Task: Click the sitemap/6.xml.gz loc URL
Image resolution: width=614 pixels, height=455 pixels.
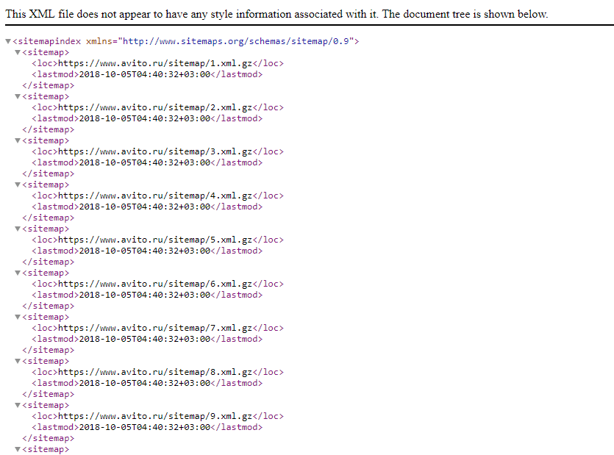Action: coord(155,284)
